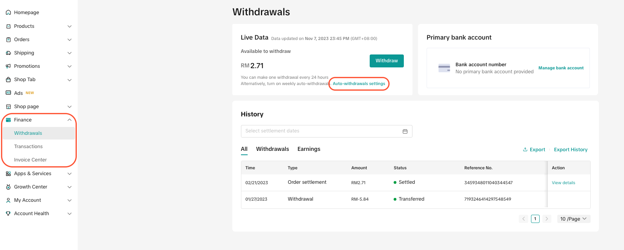Click the 01/27/2023 date cell
This screenshot has width=624, height=250.
coord(256,199)
